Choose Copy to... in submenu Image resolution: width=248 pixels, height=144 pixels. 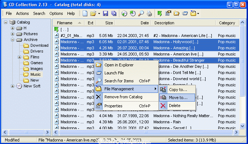tap(177, 90)
